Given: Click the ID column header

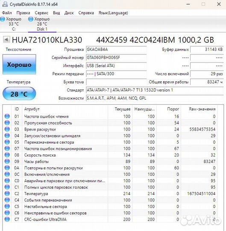Looking at the screenshot, I should click(17, 109).
